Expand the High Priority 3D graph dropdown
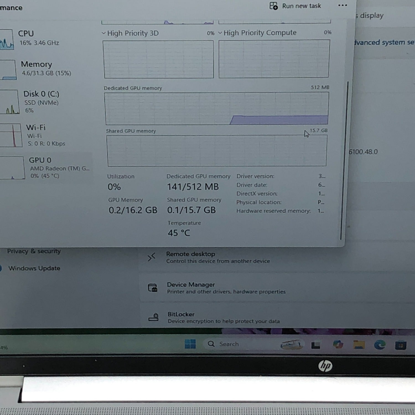Image resolution: width=415 pixels, height=415 pixels. [x=104, y=33]
